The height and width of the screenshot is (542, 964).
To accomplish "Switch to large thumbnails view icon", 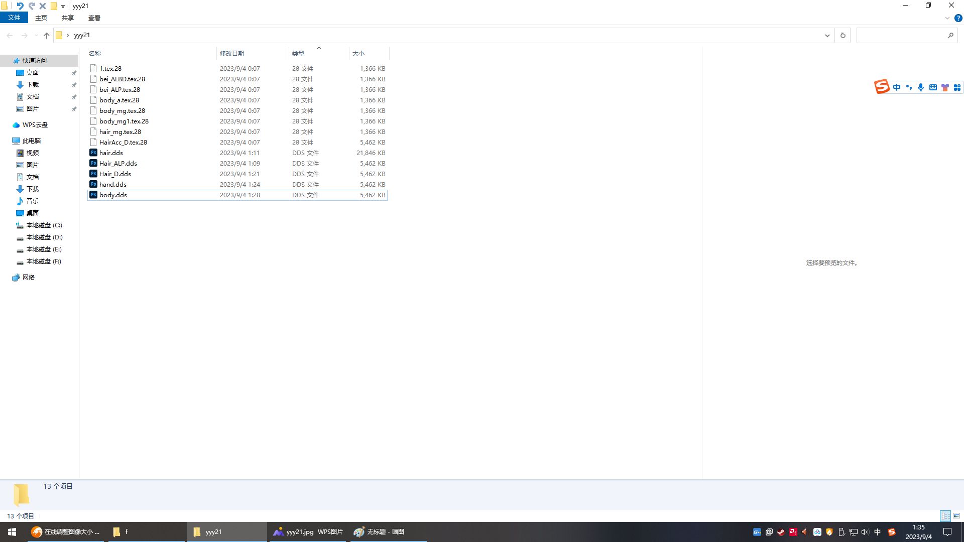I will pos(956,516).
